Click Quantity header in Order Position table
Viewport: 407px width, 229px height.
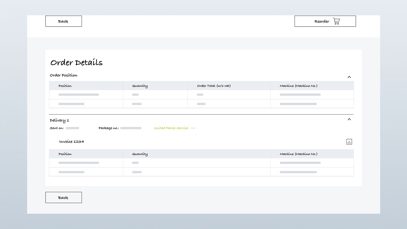point(140,86)
